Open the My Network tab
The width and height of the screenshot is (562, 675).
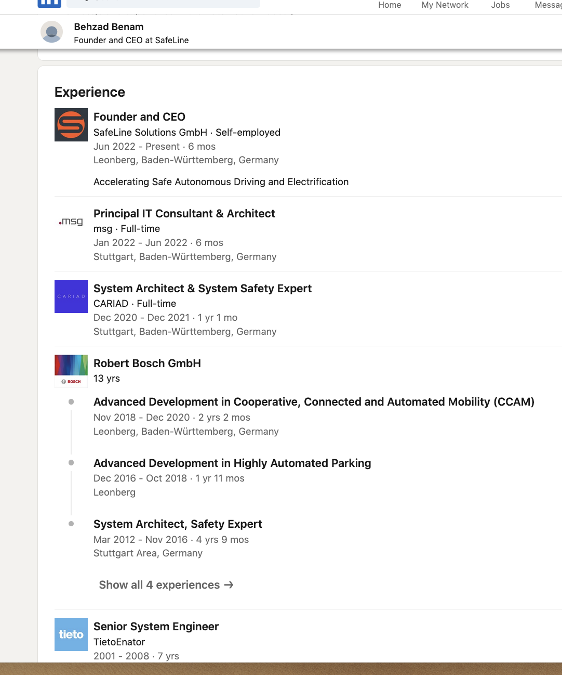click(x=445, y=5)
